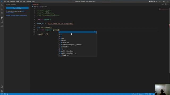Toggle the secondary side bar layout icon

pos(154,1)
